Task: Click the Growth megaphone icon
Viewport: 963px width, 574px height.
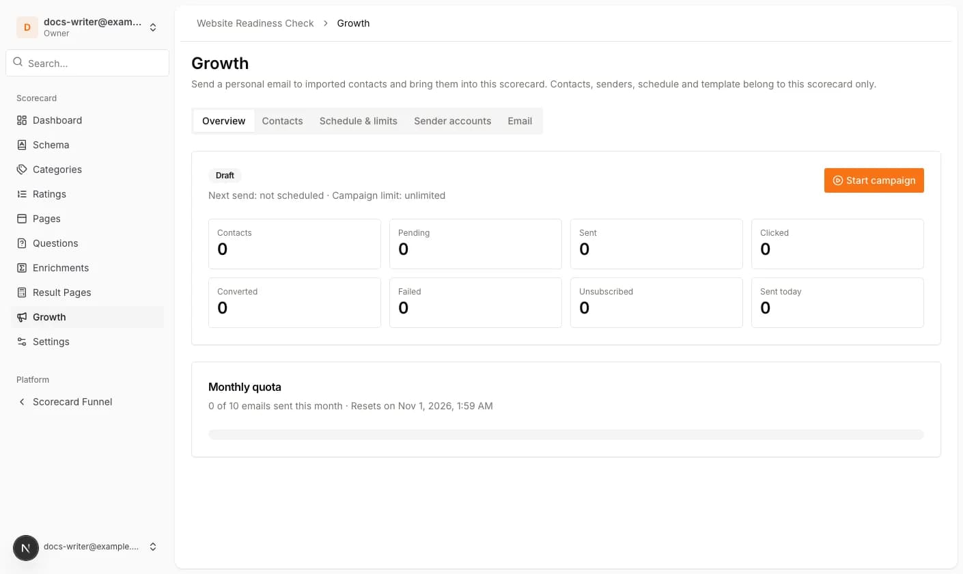Action: pyautogui.click(x=22, y=317)
